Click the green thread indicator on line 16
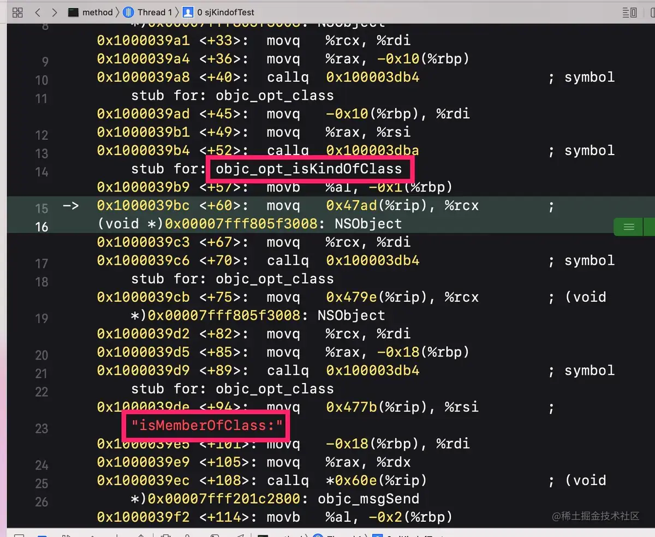Viewport: 655px width, 537px height. [629, 226]
